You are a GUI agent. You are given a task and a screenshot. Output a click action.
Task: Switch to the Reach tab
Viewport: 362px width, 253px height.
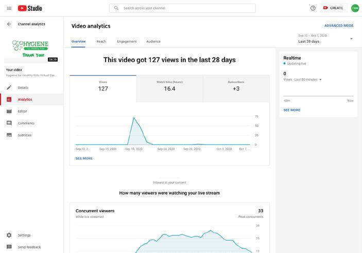tap(101, 42)
